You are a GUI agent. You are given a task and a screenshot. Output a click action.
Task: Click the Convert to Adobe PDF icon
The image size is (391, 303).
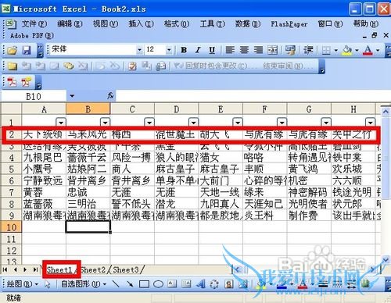point(12,82)
